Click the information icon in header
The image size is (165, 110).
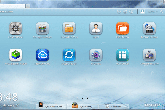click(131, 12)
